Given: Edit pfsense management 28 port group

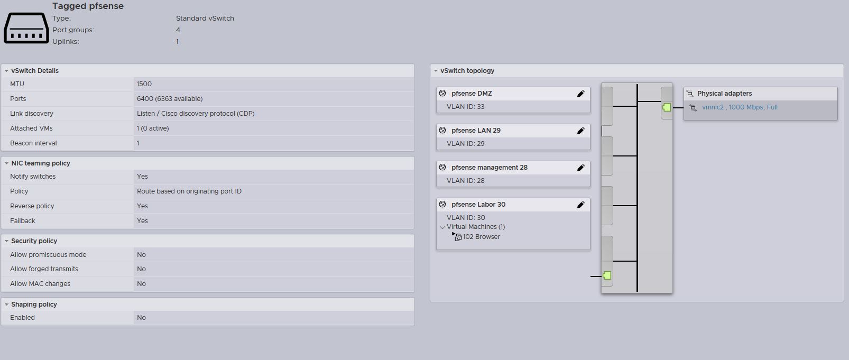Looking at the screenshot, I should coord(580,168).
